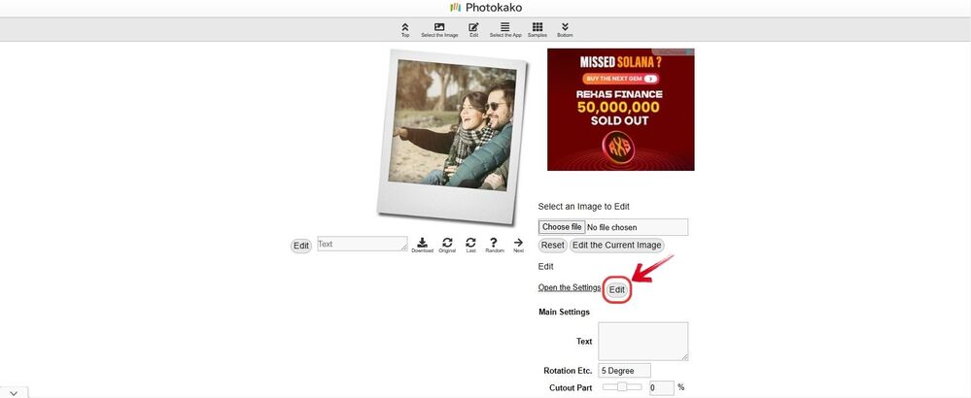Screen dimensions: 971x398
Task: Open the Settings link
Action: pos(570,287)
